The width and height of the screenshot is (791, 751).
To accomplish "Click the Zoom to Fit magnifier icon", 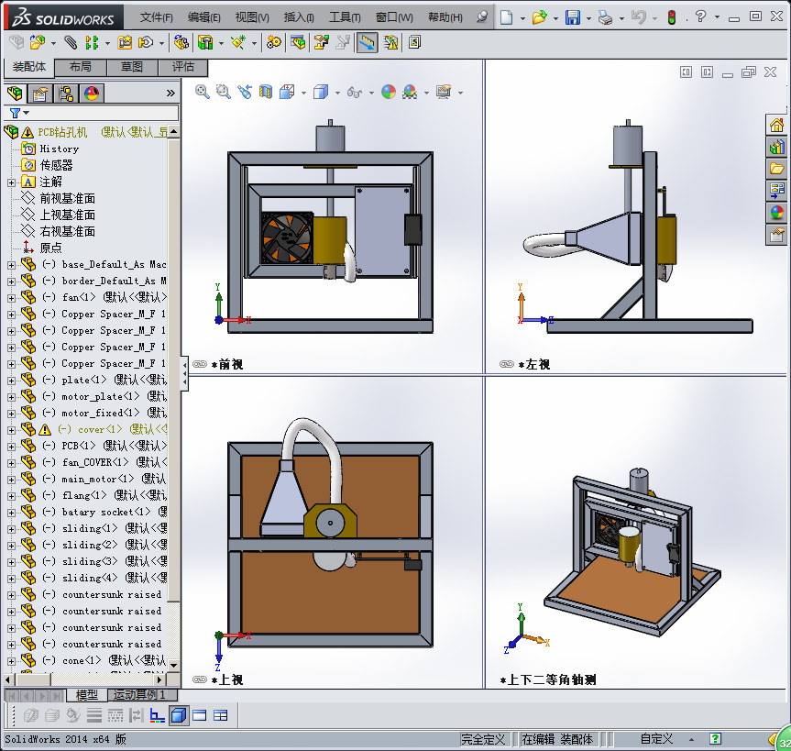I will [203, 92].
